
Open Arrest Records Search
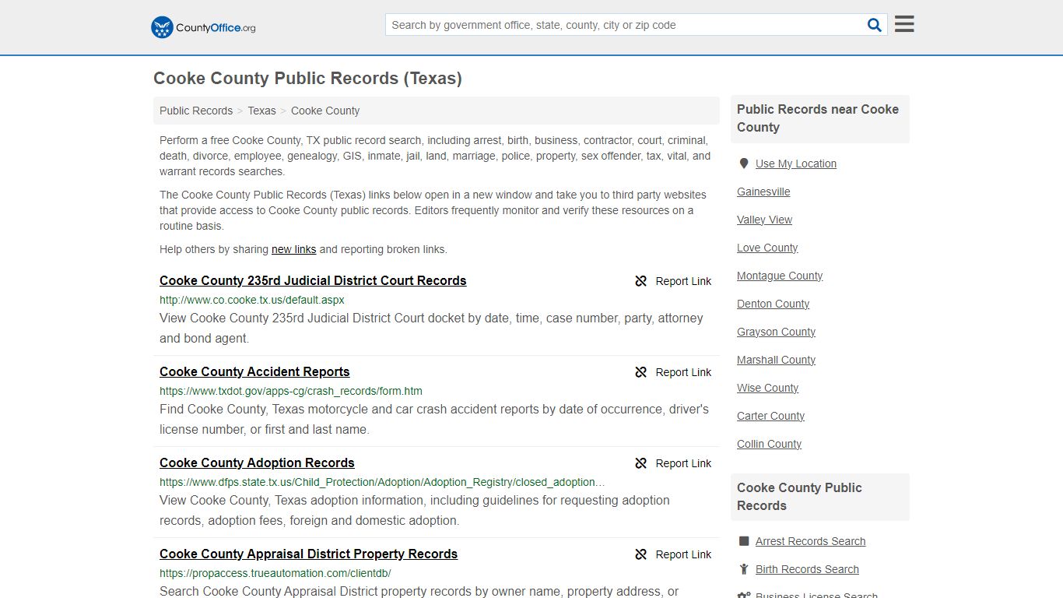810,541
